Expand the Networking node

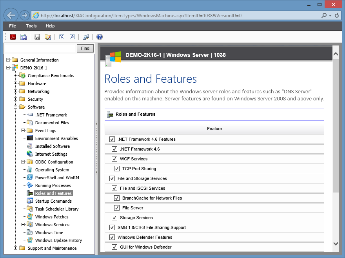coord(15,91)
